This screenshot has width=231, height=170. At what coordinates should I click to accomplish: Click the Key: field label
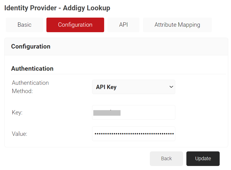tap(17, 113)
